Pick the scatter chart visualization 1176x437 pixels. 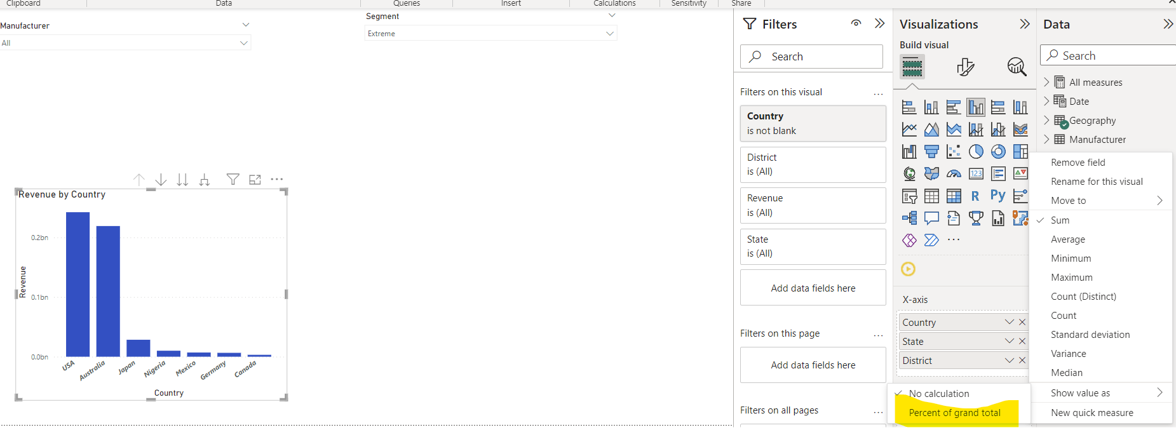point(954,151)
